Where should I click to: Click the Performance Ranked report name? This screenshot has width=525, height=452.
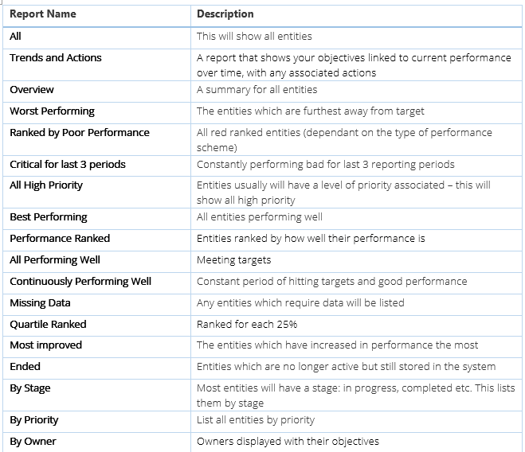tap(60, 239)
